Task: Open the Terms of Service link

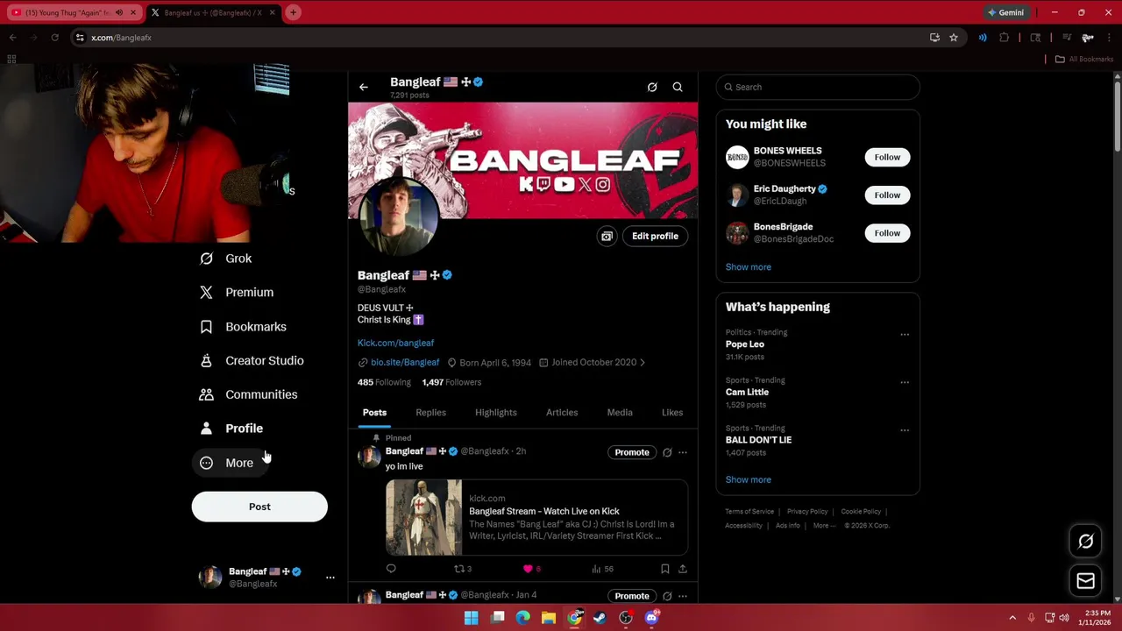Action: (749, 512)
